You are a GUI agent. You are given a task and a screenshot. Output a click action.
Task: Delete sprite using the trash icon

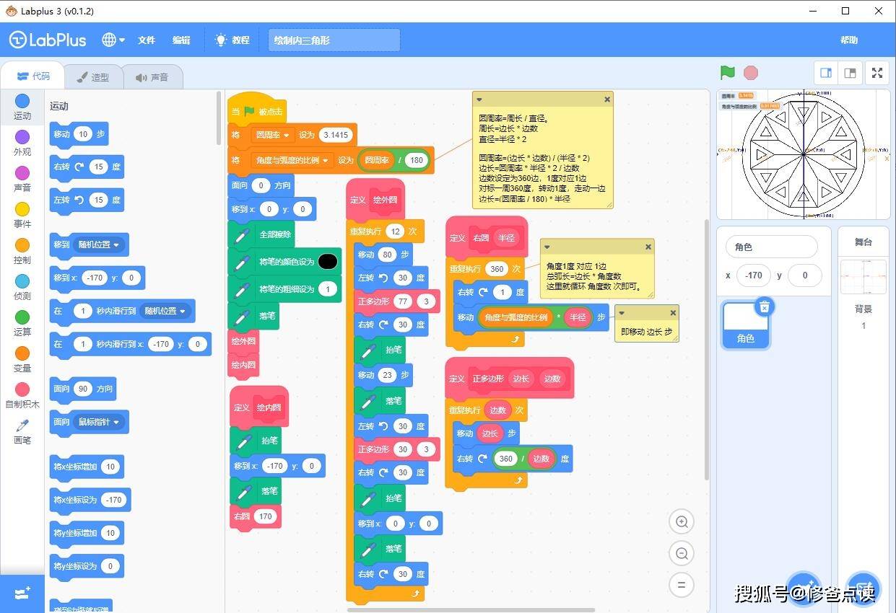pos(764,307)
